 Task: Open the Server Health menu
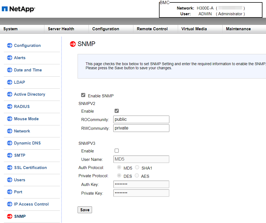coord(61,29)
